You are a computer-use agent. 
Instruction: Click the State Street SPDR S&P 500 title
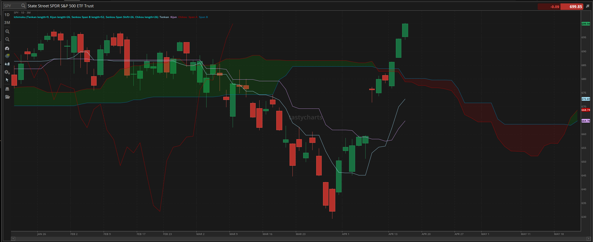coord(61,6)
